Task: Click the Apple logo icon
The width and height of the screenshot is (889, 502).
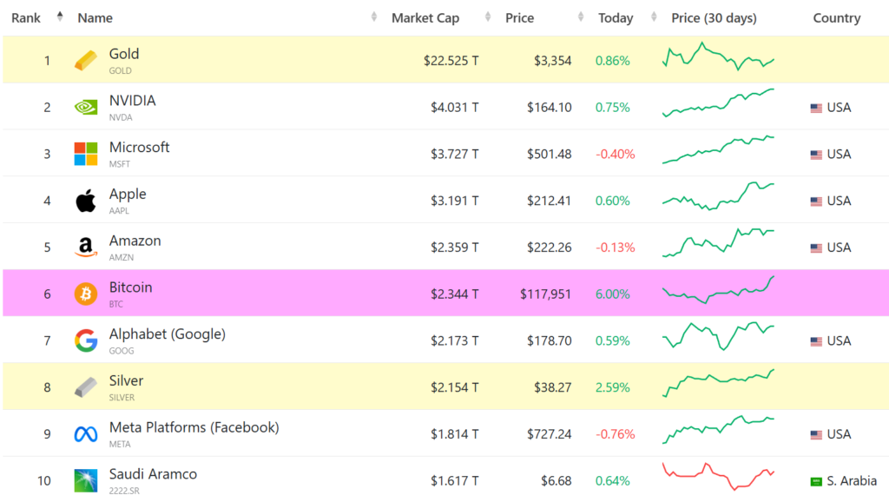Action: (x=86, y=201)
